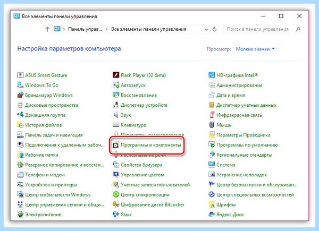319x231 pixels.
Task: Click the Поиск в панели управления field
Action: click(x=263, y=29)
